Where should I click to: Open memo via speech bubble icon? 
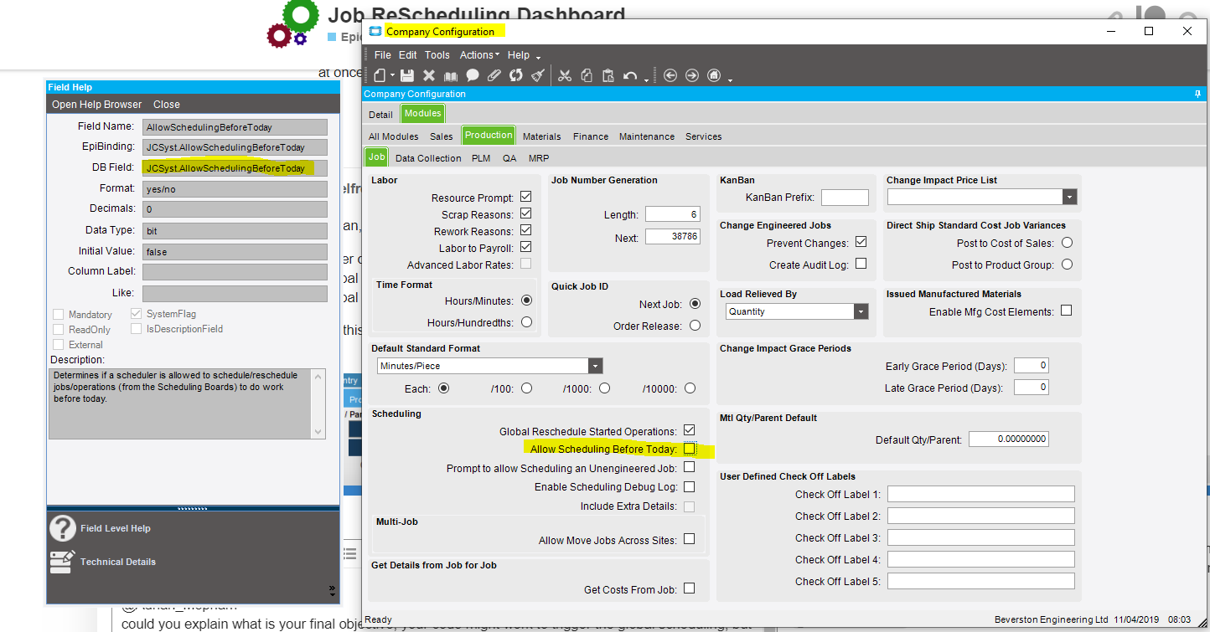(x=473, y=75)
